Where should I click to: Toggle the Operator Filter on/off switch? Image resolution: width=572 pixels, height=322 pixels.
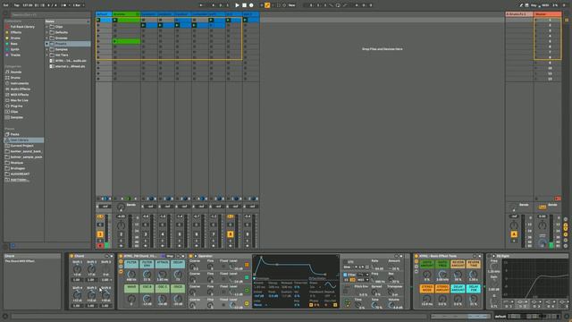pos(345,275)
